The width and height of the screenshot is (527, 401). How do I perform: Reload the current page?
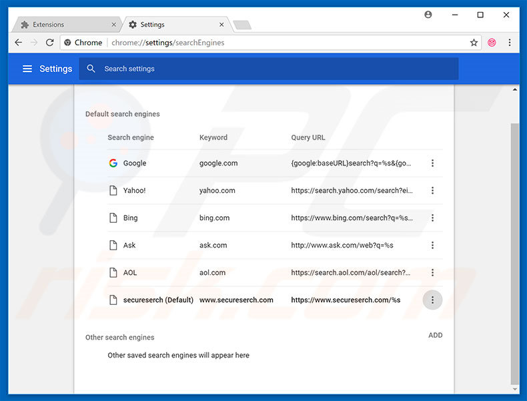(50, 42)
